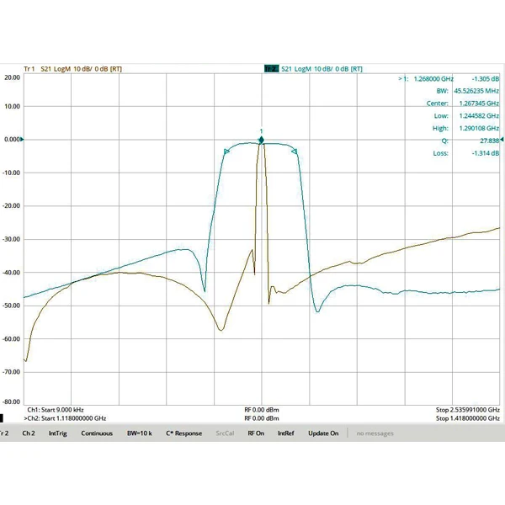Click the Stop 1.418000000 GHz label
Image resolution: width=505 pixels, height=505 pixels.
pyautogui.click(x=468, y=418)
